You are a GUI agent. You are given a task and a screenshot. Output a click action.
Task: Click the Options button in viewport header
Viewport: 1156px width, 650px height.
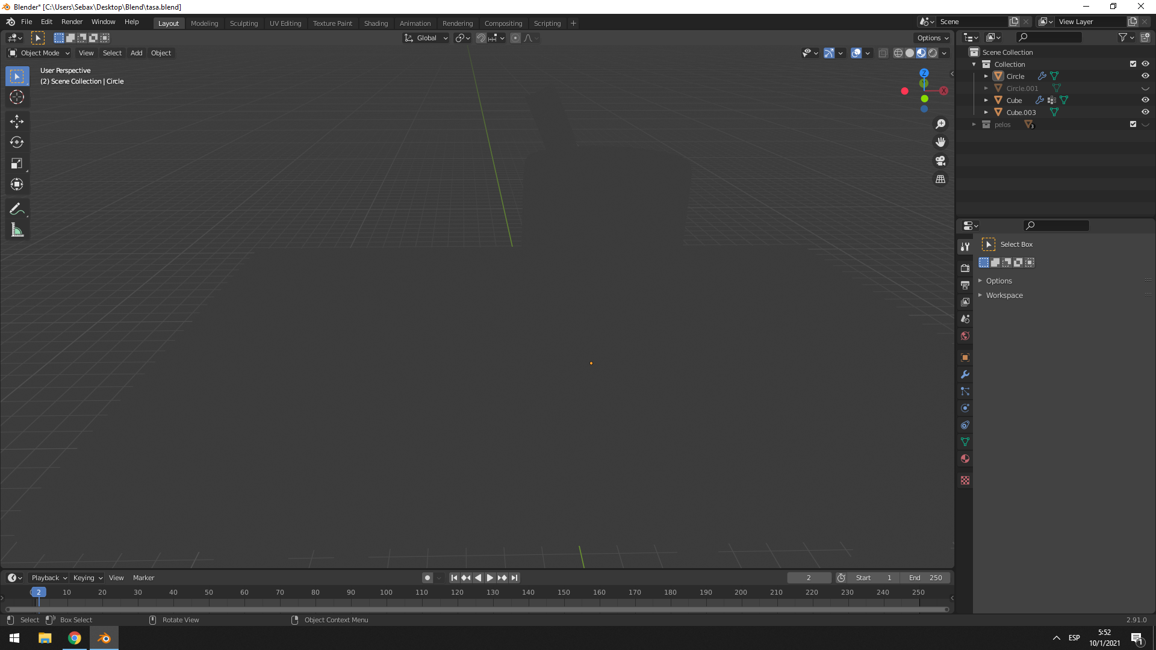tap(932, 38)
